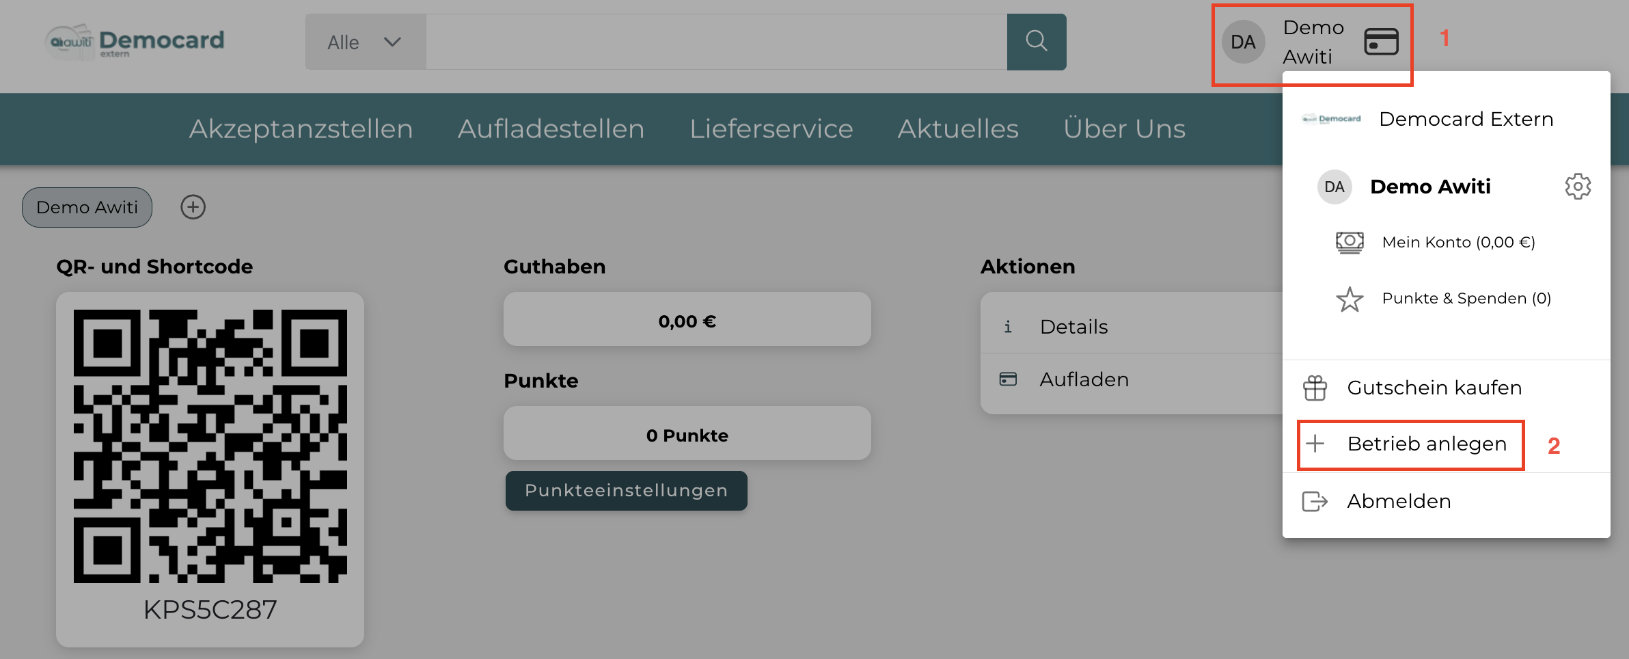Click the banknote icon beside Mein Konto

[x=1350, y=242]
